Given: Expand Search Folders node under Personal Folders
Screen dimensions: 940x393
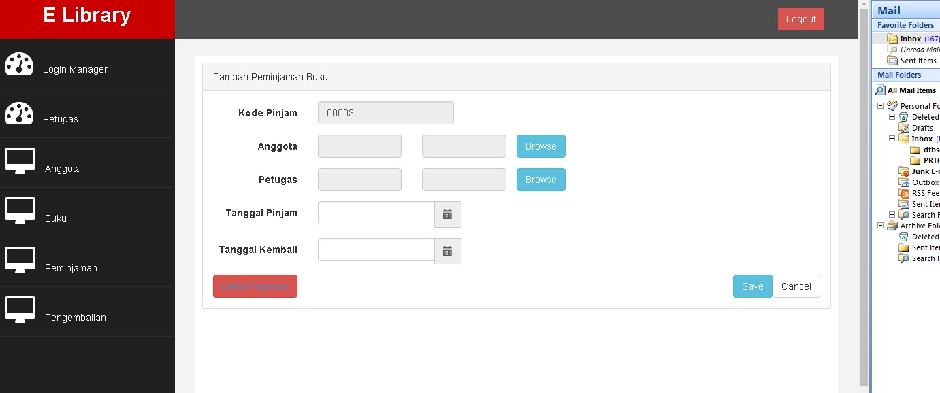Looking at the screenshot, I should tap(892, 215).
